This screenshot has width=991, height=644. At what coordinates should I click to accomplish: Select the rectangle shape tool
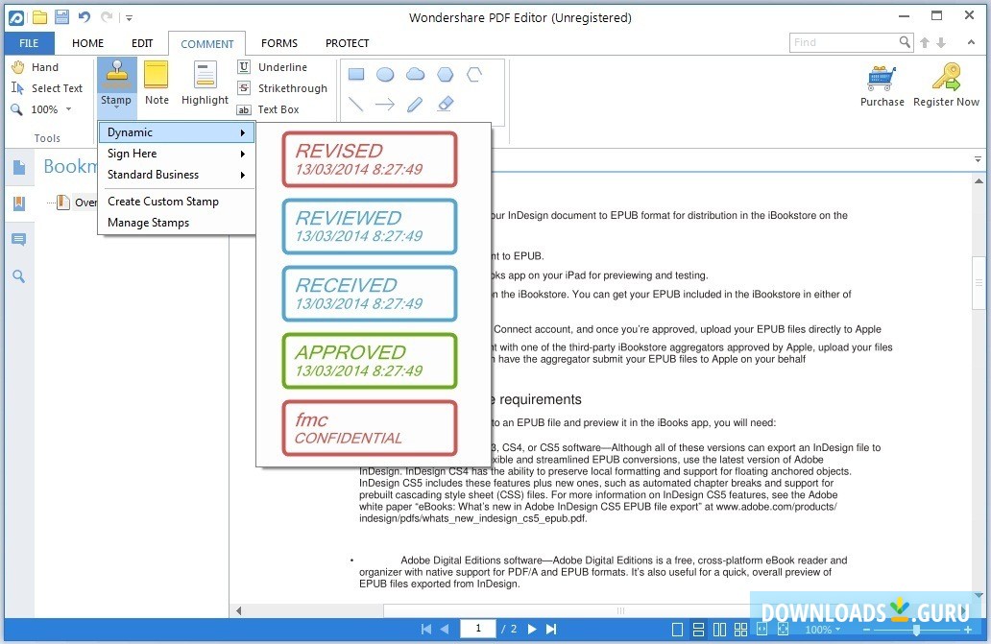click(356, 75)
